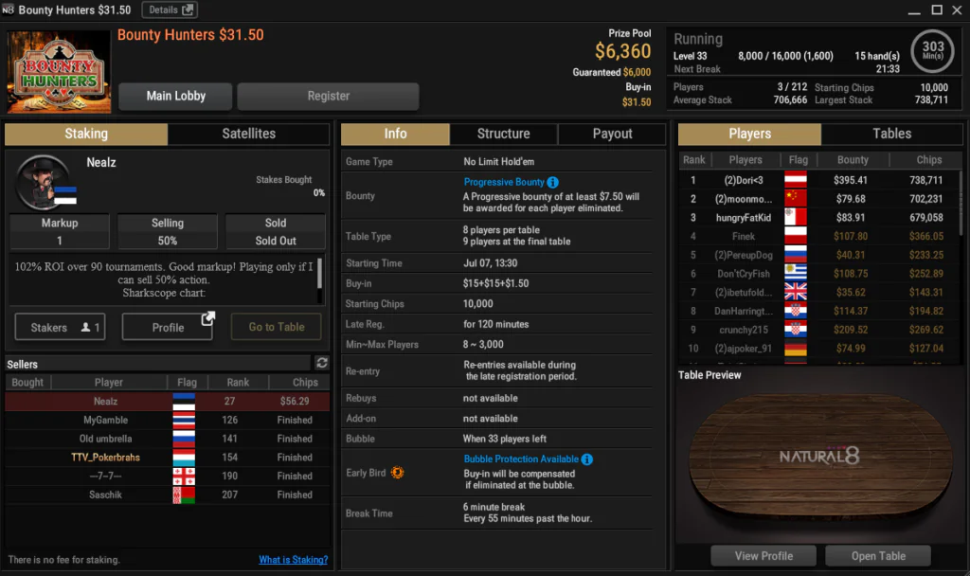Open the tournament Details popup
This screenshot has width=970, height=576.
pos(170,9)
